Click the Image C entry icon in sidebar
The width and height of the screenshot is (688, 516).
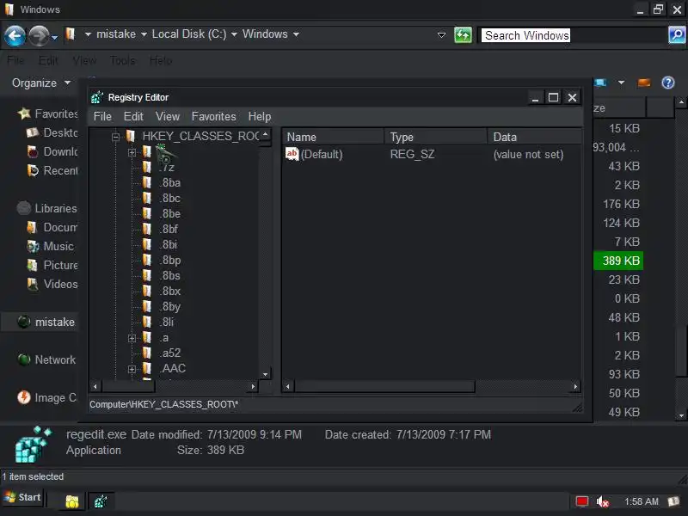[x=24, y=397]
